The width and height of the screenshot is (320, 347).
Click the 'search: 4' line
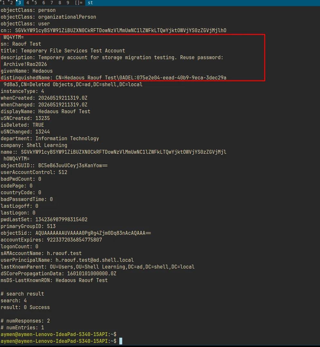(x=14, y=301)
